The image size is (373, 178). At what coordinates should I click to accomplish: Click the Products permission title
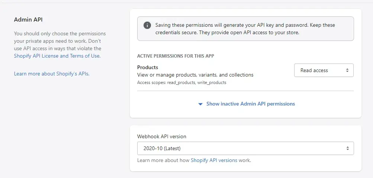pyautogui.click(x=148, y=67)
